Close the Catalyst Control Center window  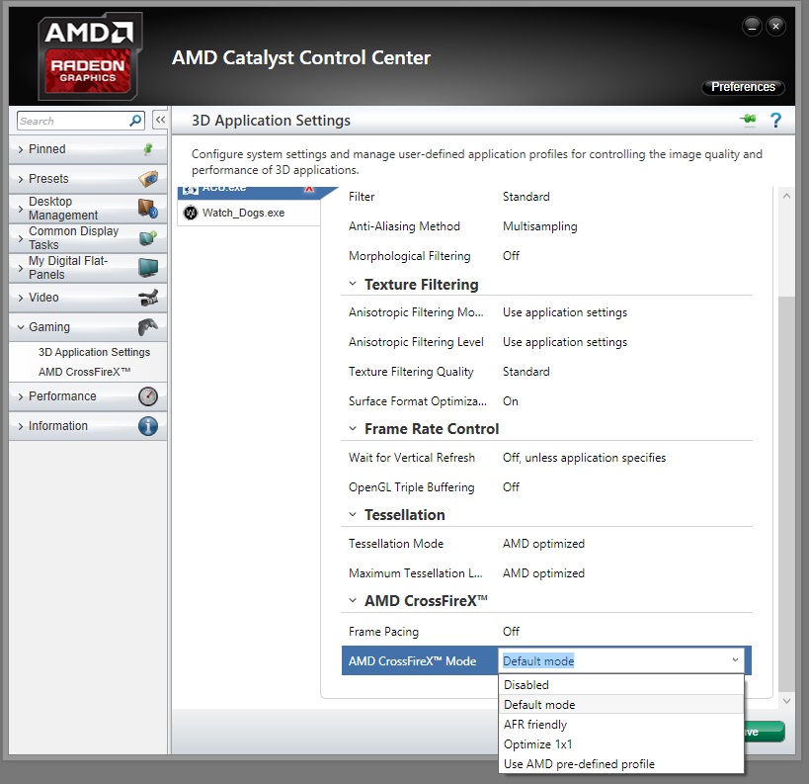point(775,26)
